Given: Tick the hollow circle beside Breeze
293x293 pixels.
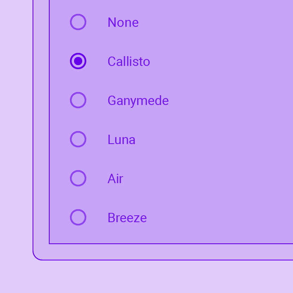Looking at the screenshot, I should (78, 217).
